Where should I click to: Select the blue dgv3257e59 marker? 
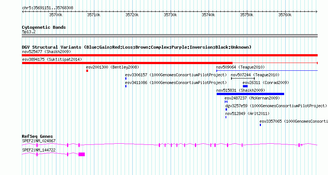pyautogui.click(x=226, y=109)
